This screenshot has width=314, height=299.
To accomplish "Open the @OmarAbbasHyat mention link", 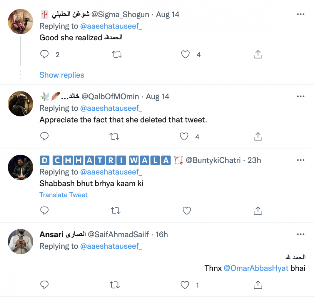I will 256,268.
